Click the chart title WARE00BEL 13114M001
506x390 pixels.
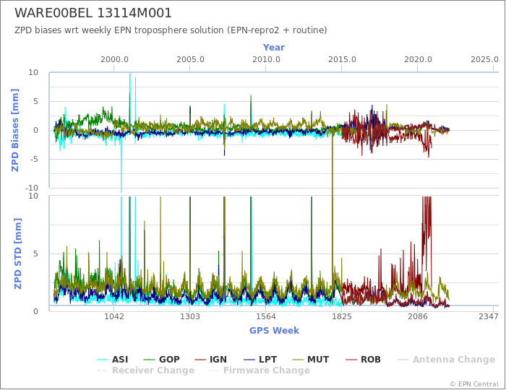click(93, 13)
